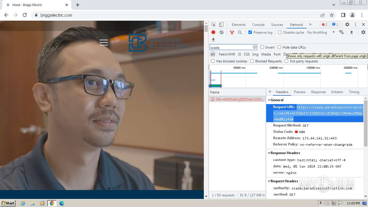368x207 pixels.
Task: Open the Response tab of request
Action: 318,92
